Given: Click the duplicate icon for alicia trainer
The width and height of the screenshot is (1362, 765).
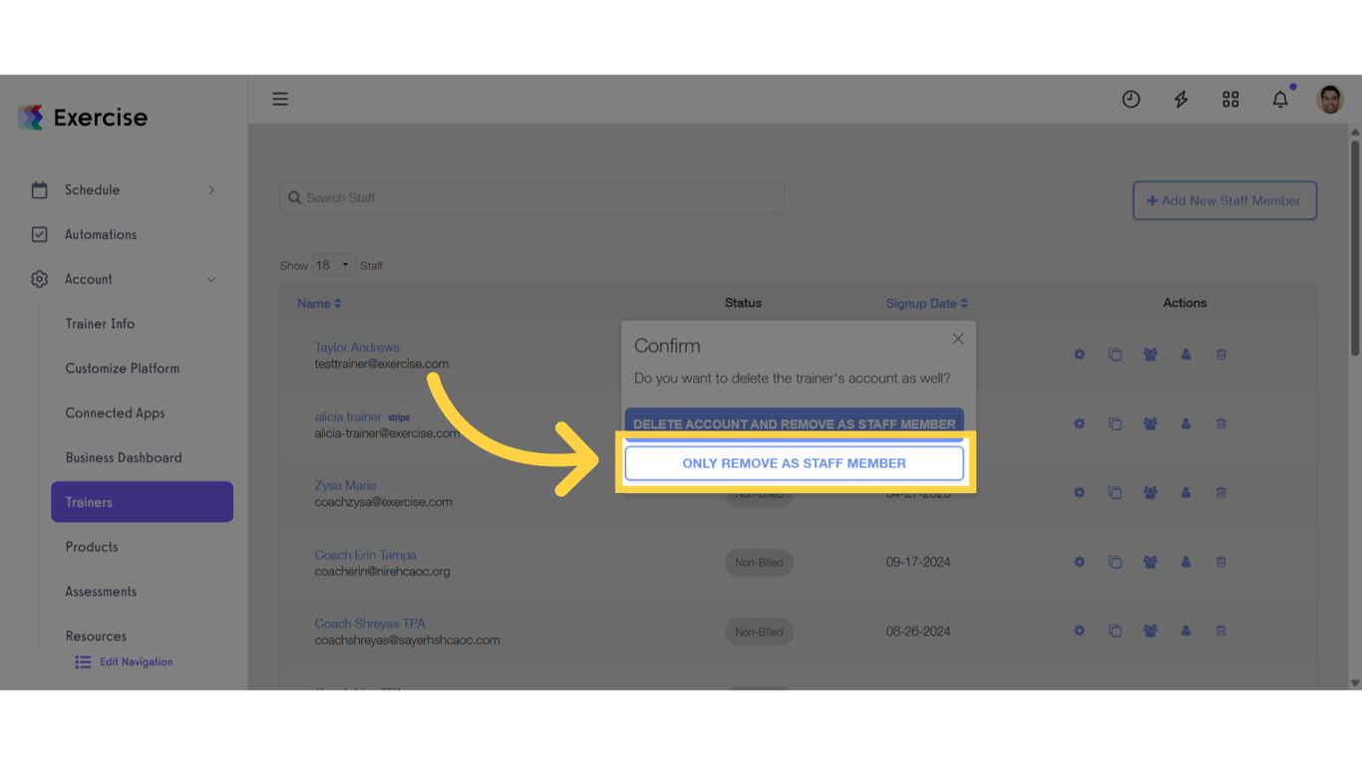Looking at the screenshot, I should pyautogui.click(x=1115, y=423).
